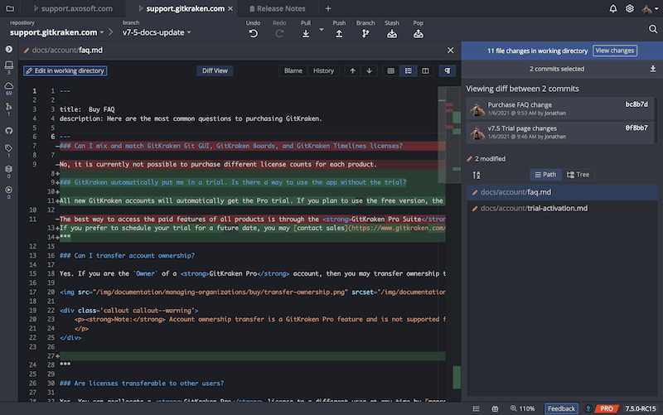663x415 pixels.
Task: Open the v7-5-docs-update branch dropdown
Action: coord(157,32)
